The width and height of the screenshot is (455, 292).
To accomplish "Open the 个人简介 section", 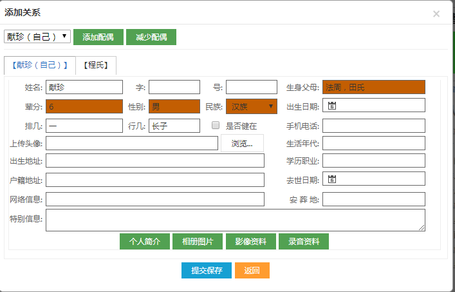I will point(144,242).
